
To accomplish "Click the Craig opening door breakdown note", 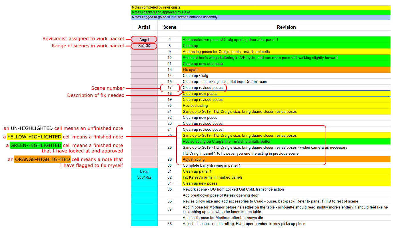I will [286, 40].
